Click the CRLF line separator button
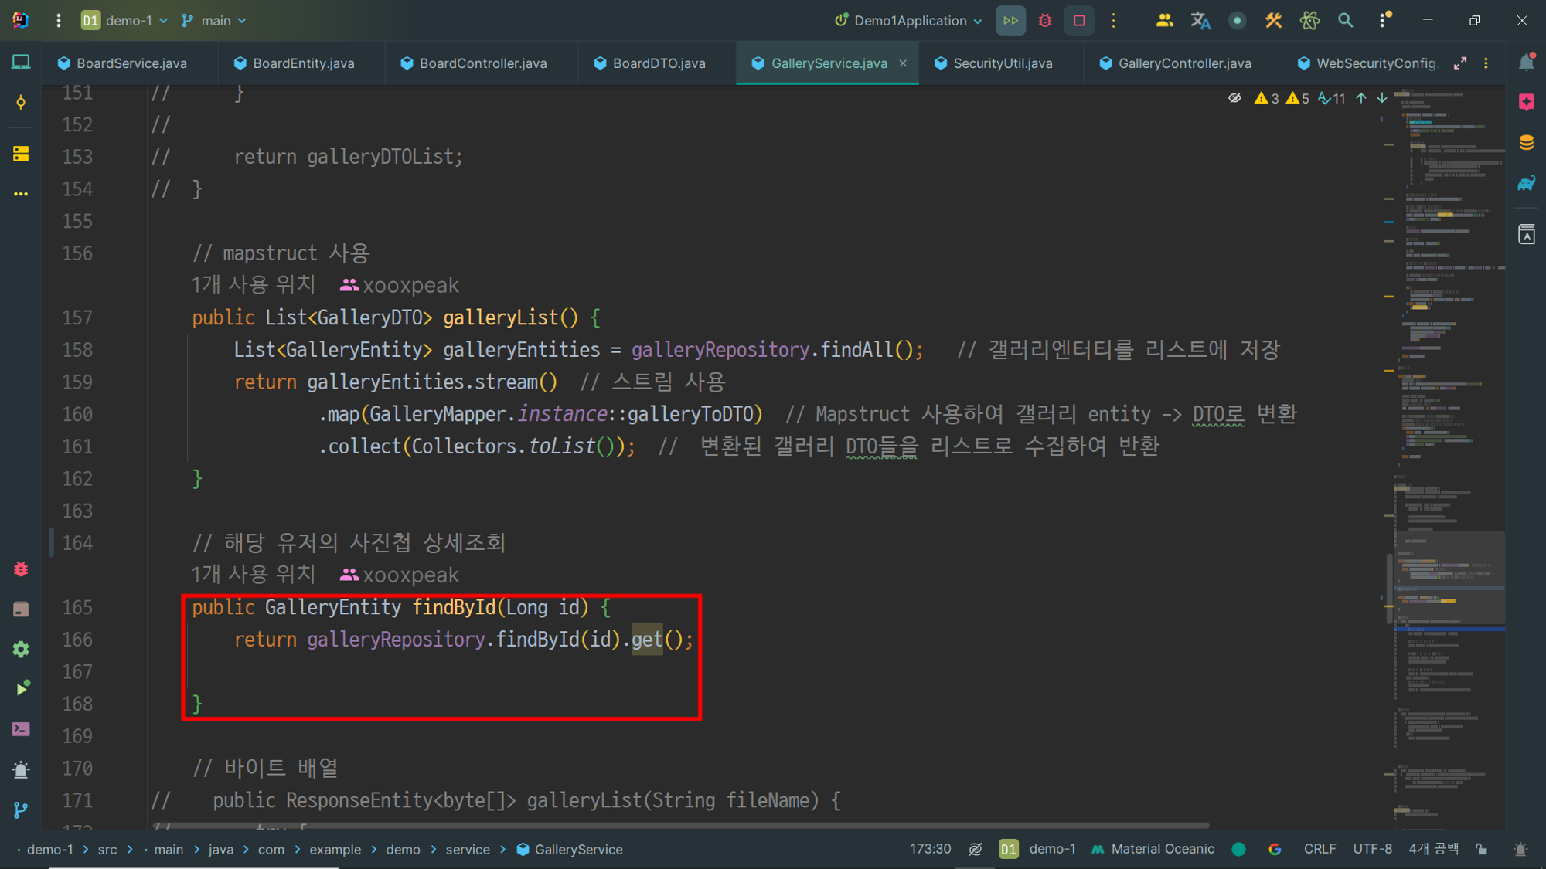Screen dimensions: 1546x869 (x=1320, y=849)
